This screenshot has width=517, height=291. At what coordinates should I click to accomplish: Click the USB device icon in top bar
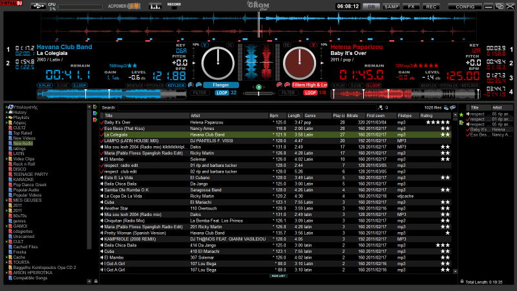coord(38,6)
